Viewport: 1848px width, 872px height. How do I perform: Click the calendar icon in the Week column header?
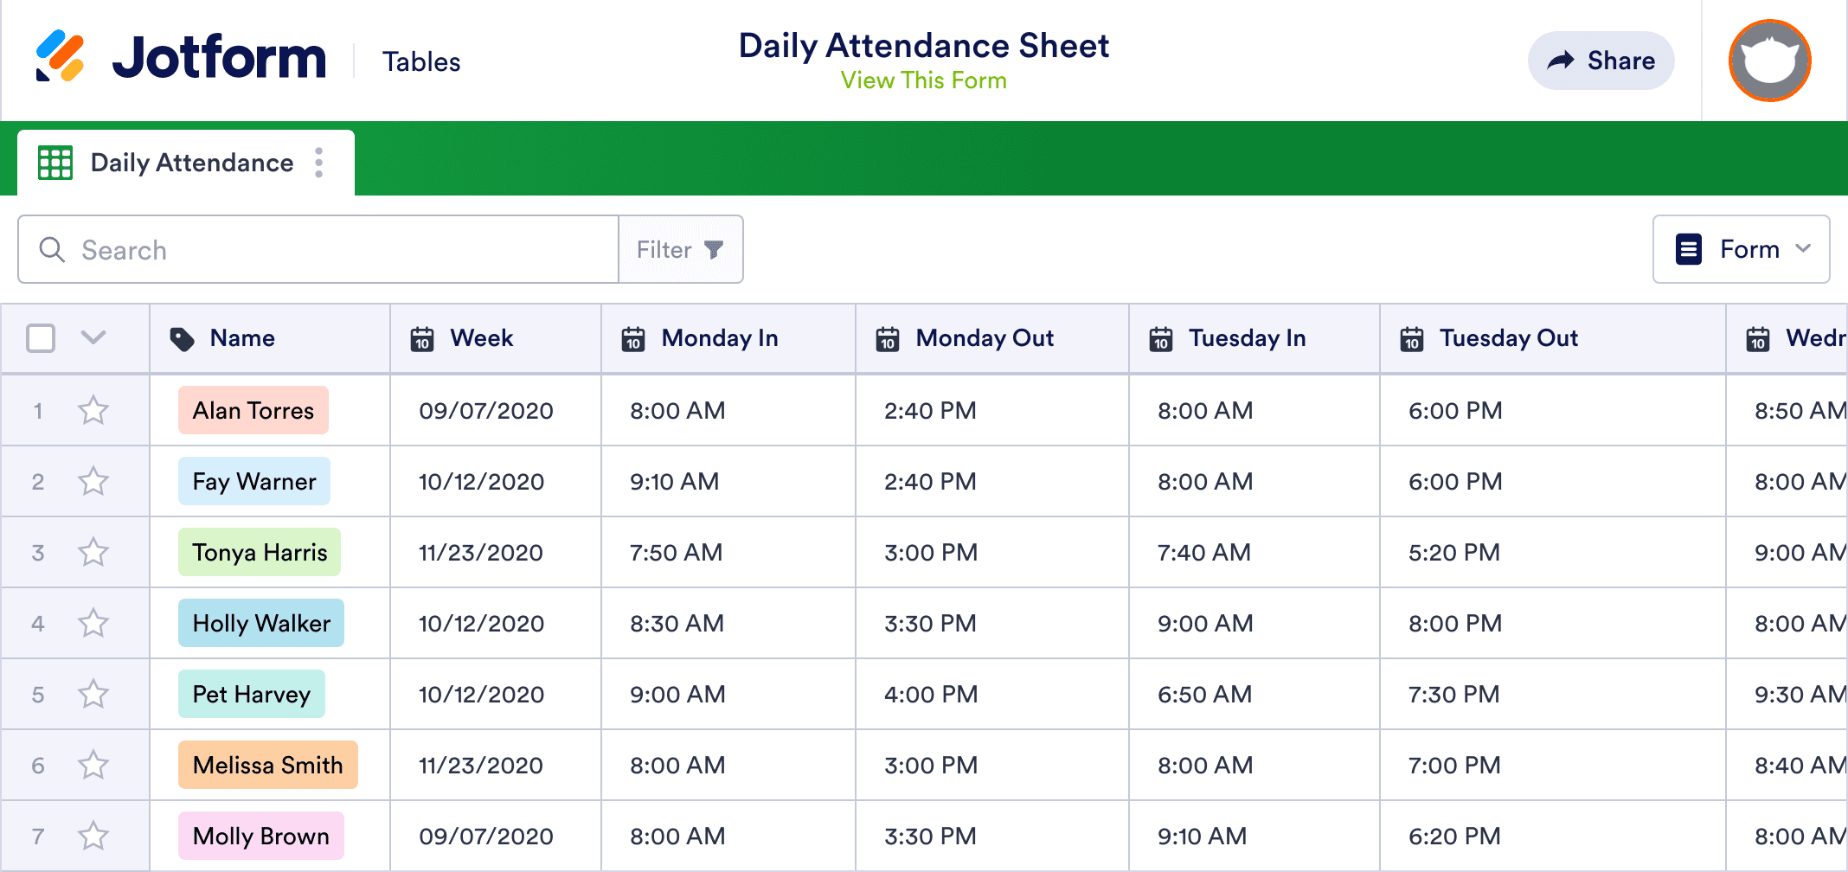coord(422,338)
